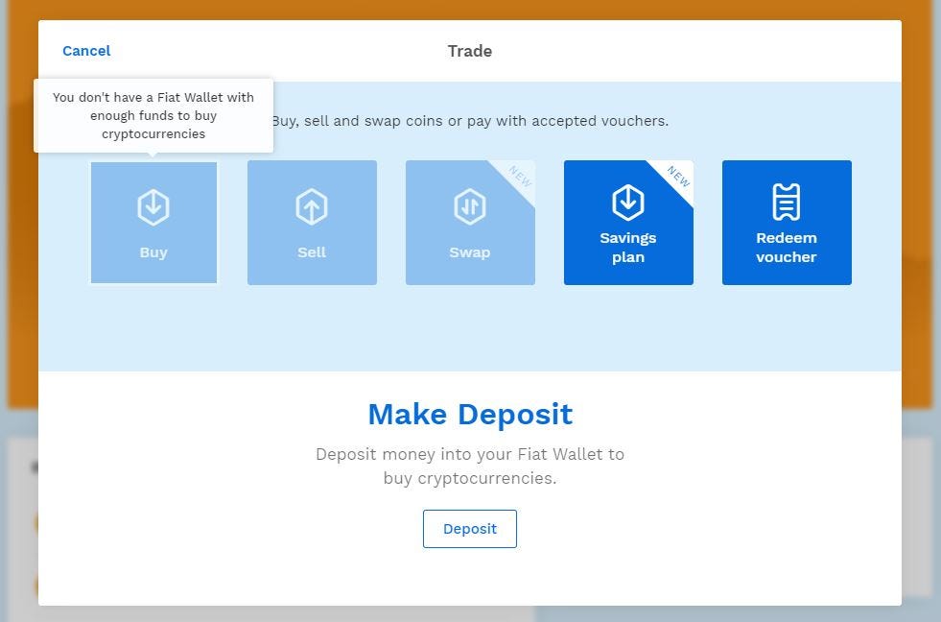Open the Savings plan tile
The width and height of the screenshot is (941, 622).
(628, 222)
